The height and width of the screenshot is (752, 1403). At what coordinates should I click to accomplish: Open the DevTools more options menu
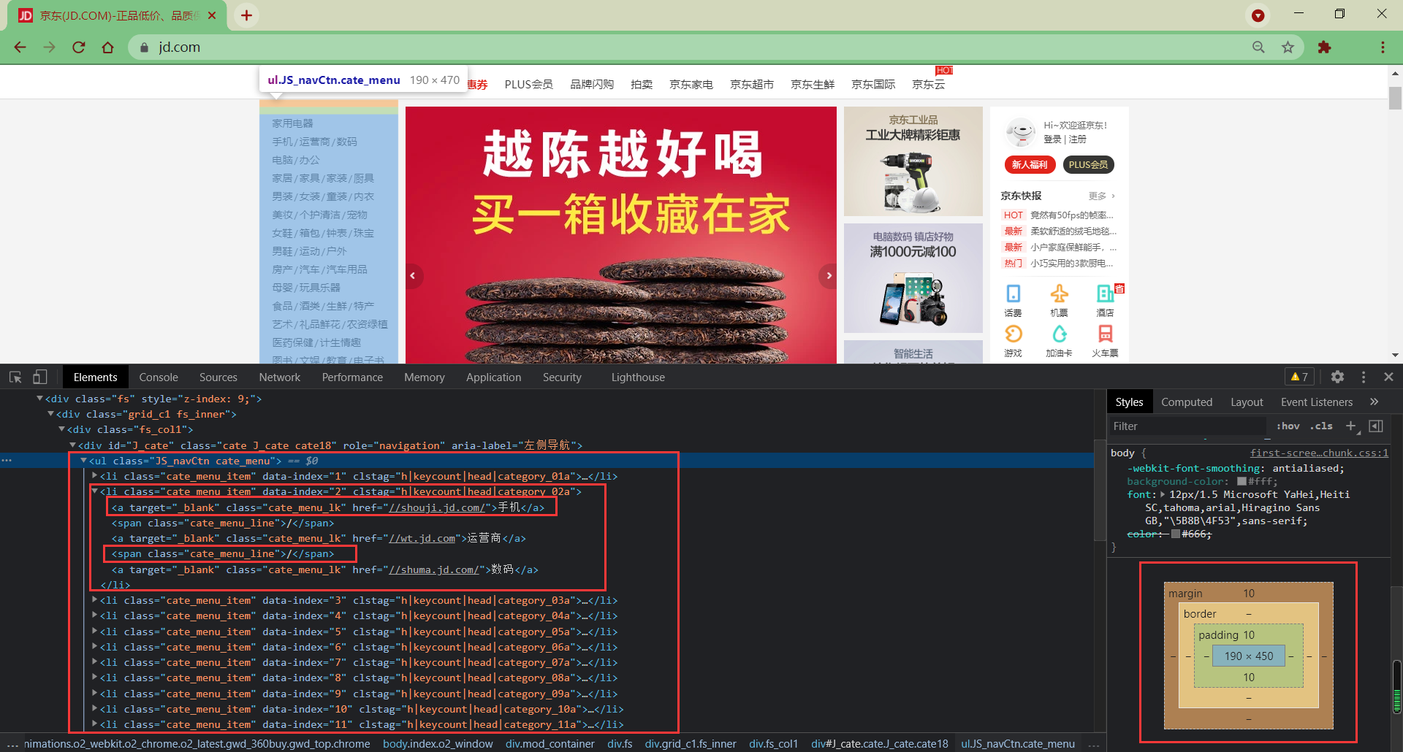(1364, 377)
